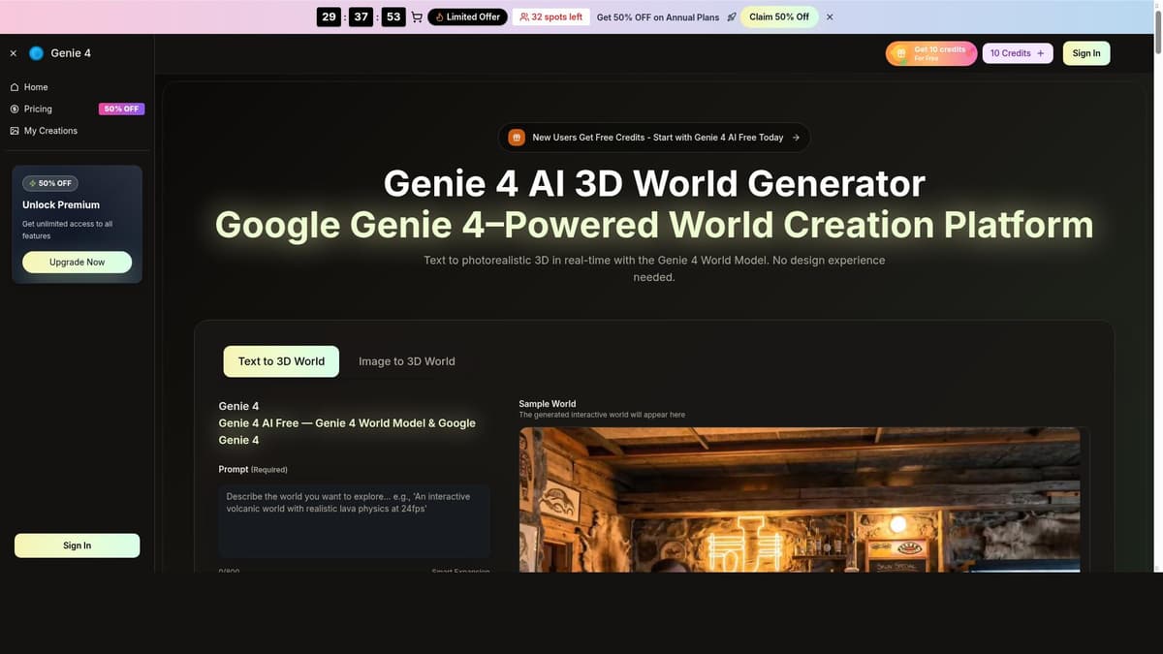The height and width of the screenshot is (654, 1163).
Task: Click the rocket icon beside Claim 50% Off
Action: click(732, 16)
